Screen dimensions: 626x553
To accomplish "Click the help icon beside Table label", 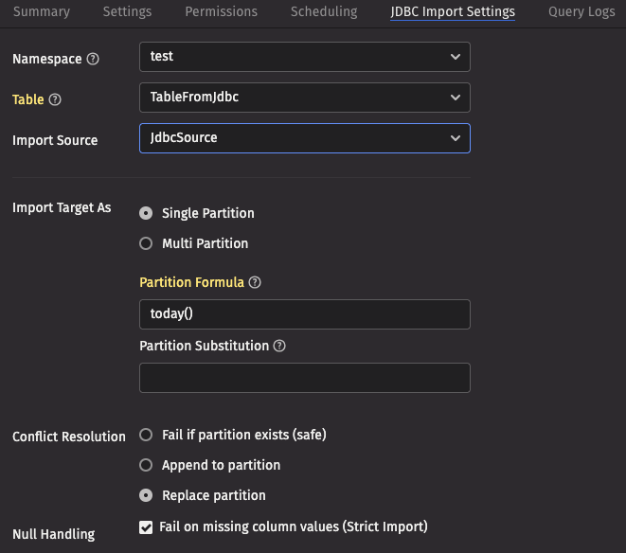I will pos(55,99).
